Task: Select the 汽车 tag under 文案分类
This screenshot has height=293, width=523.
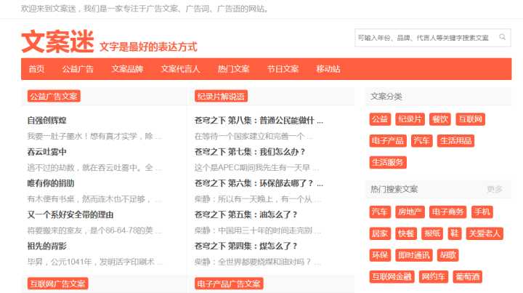Action: coord(421,141)
